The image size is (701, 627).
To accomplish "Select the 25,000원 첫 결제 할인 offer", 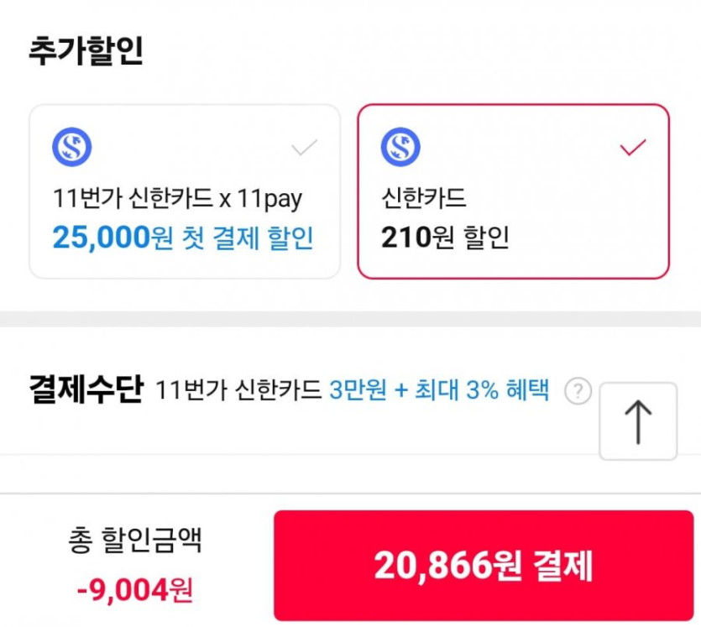I will (183, 238).
